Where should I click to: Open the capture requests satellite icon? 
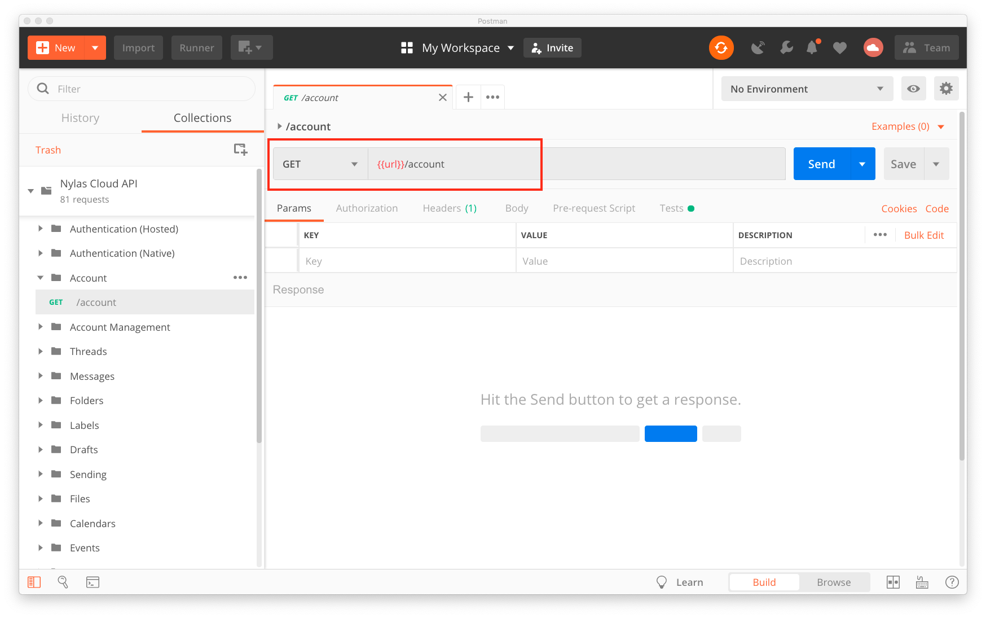[758, 48]
